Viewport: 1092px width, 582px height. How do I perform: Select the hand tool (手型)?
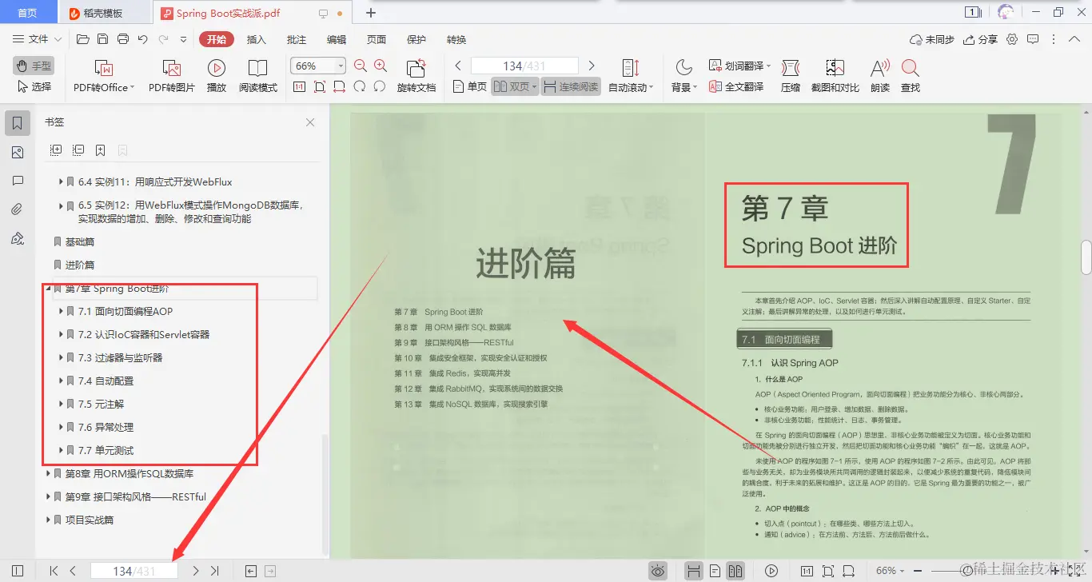pos(32,66)
